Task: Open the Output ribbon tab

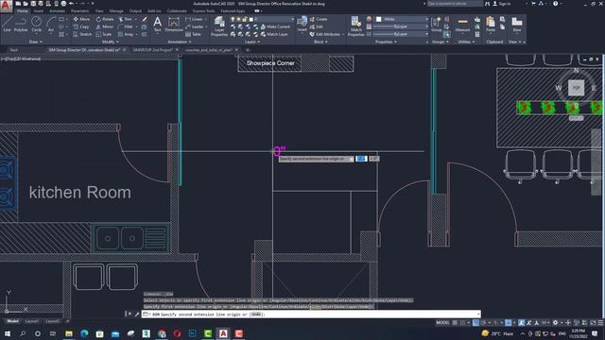Action: click(x=135, y=10)
